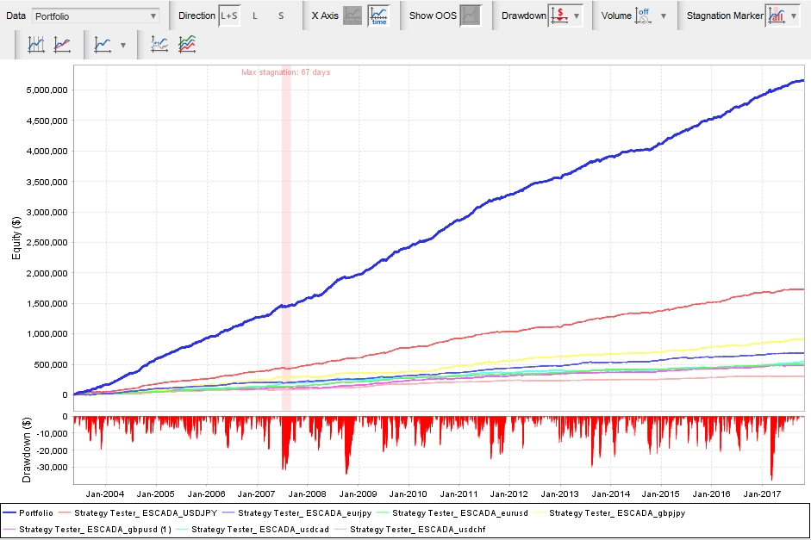Expand the Volume options arrow
811x540 pixels.
(663, 16)
